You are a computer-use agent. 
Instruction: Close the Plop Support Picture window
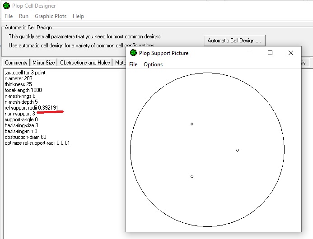point(291,53)
